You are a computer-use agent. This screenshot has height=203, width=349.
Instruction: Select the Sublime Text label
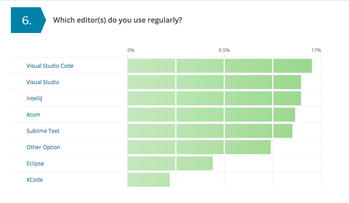pos(43,131)
